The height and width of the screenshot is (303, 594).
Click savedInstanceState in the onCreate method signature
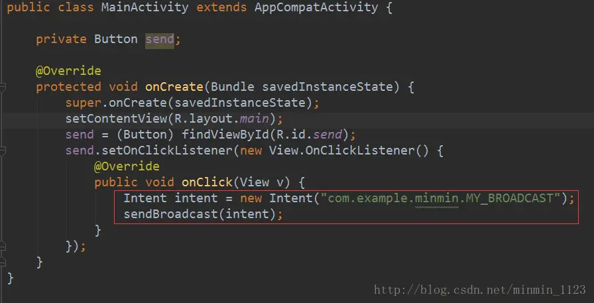coord(327,87)
